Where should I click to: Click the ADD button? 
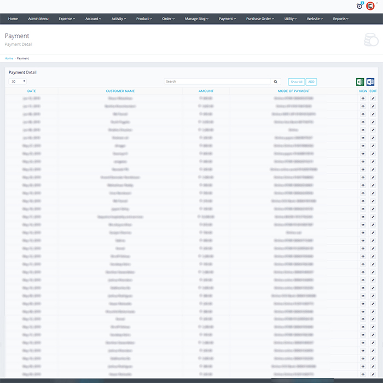tap(311, 82)
